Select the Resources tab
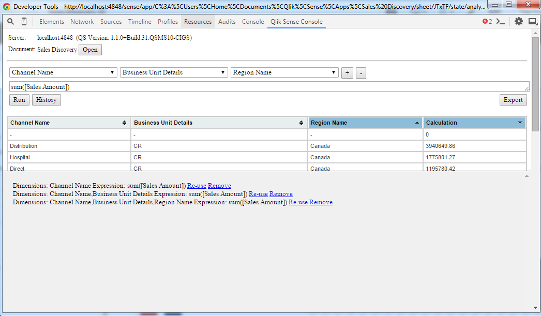Viewport: 541px width, 316px height. tap(198, 21)
